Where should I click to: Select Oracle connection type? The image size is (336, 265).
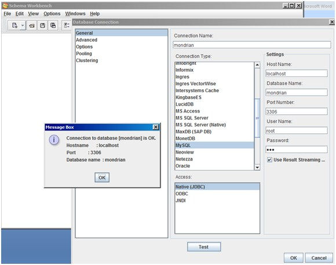214,166
